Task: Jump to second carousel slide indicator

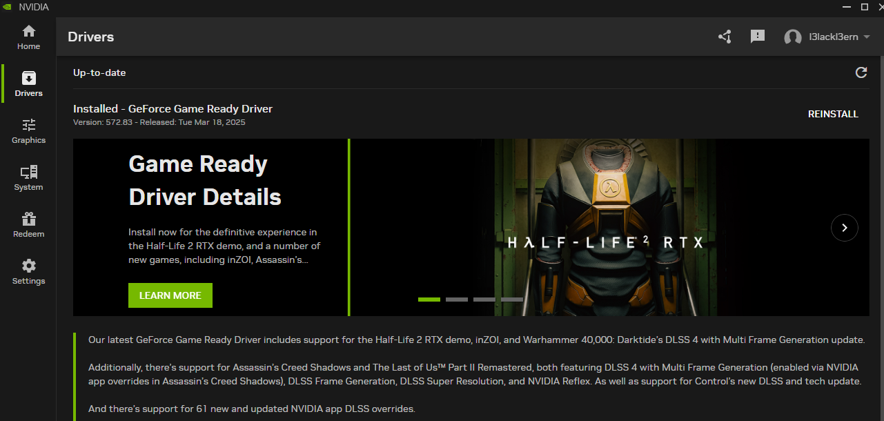Action: coord(457,300)
